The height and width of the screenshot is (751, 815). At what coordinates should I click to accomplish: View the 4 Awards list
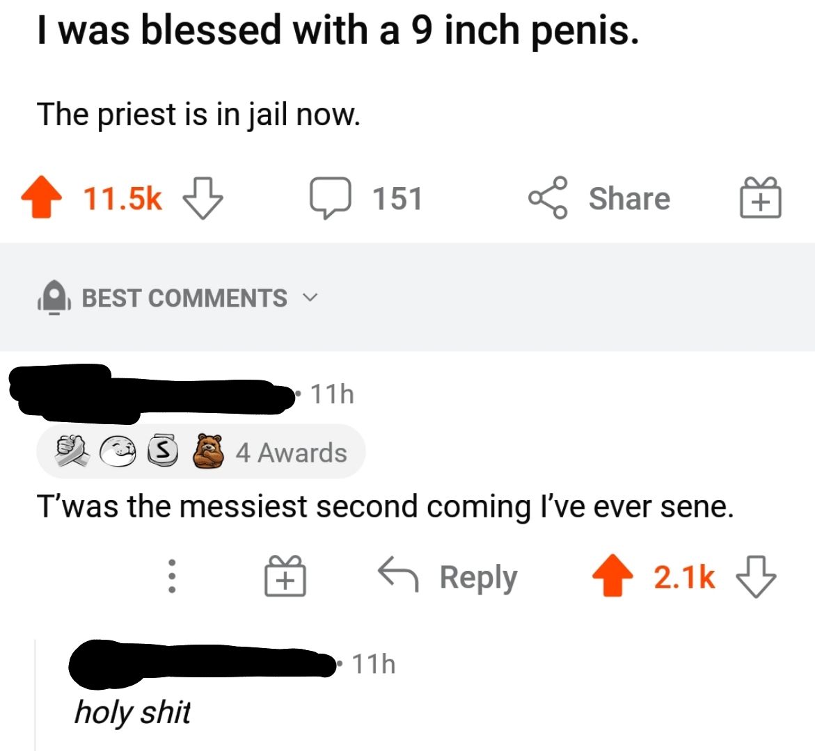[291, 453]
